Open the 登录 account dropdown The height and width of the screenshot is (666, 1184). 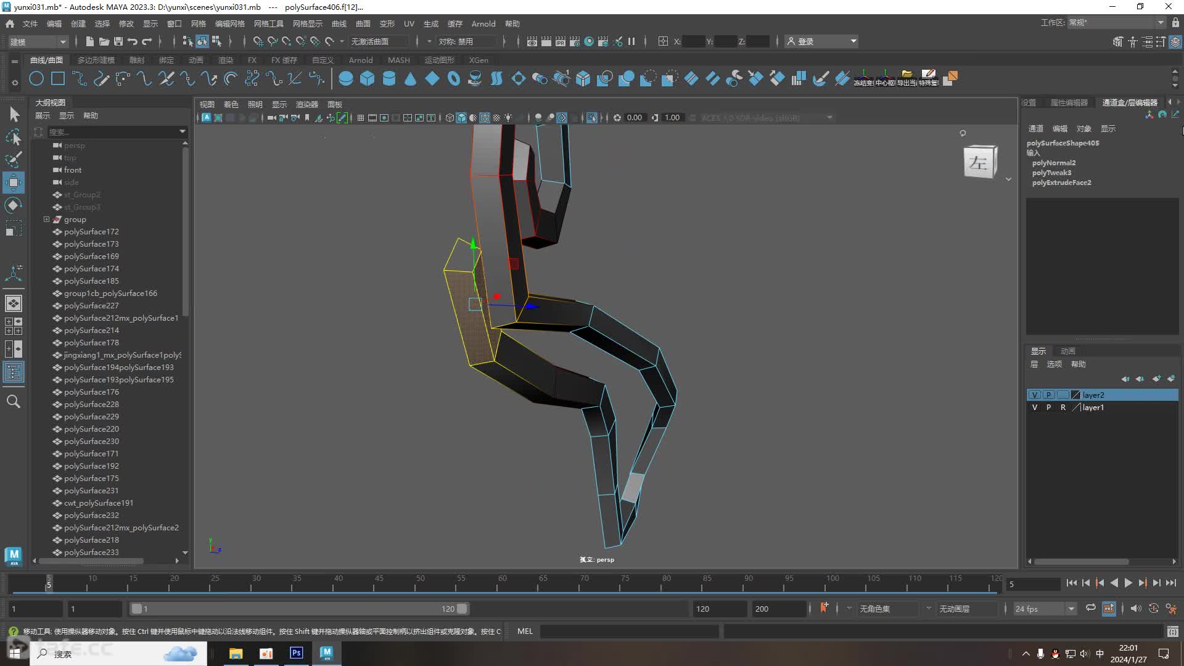point(822,41)
